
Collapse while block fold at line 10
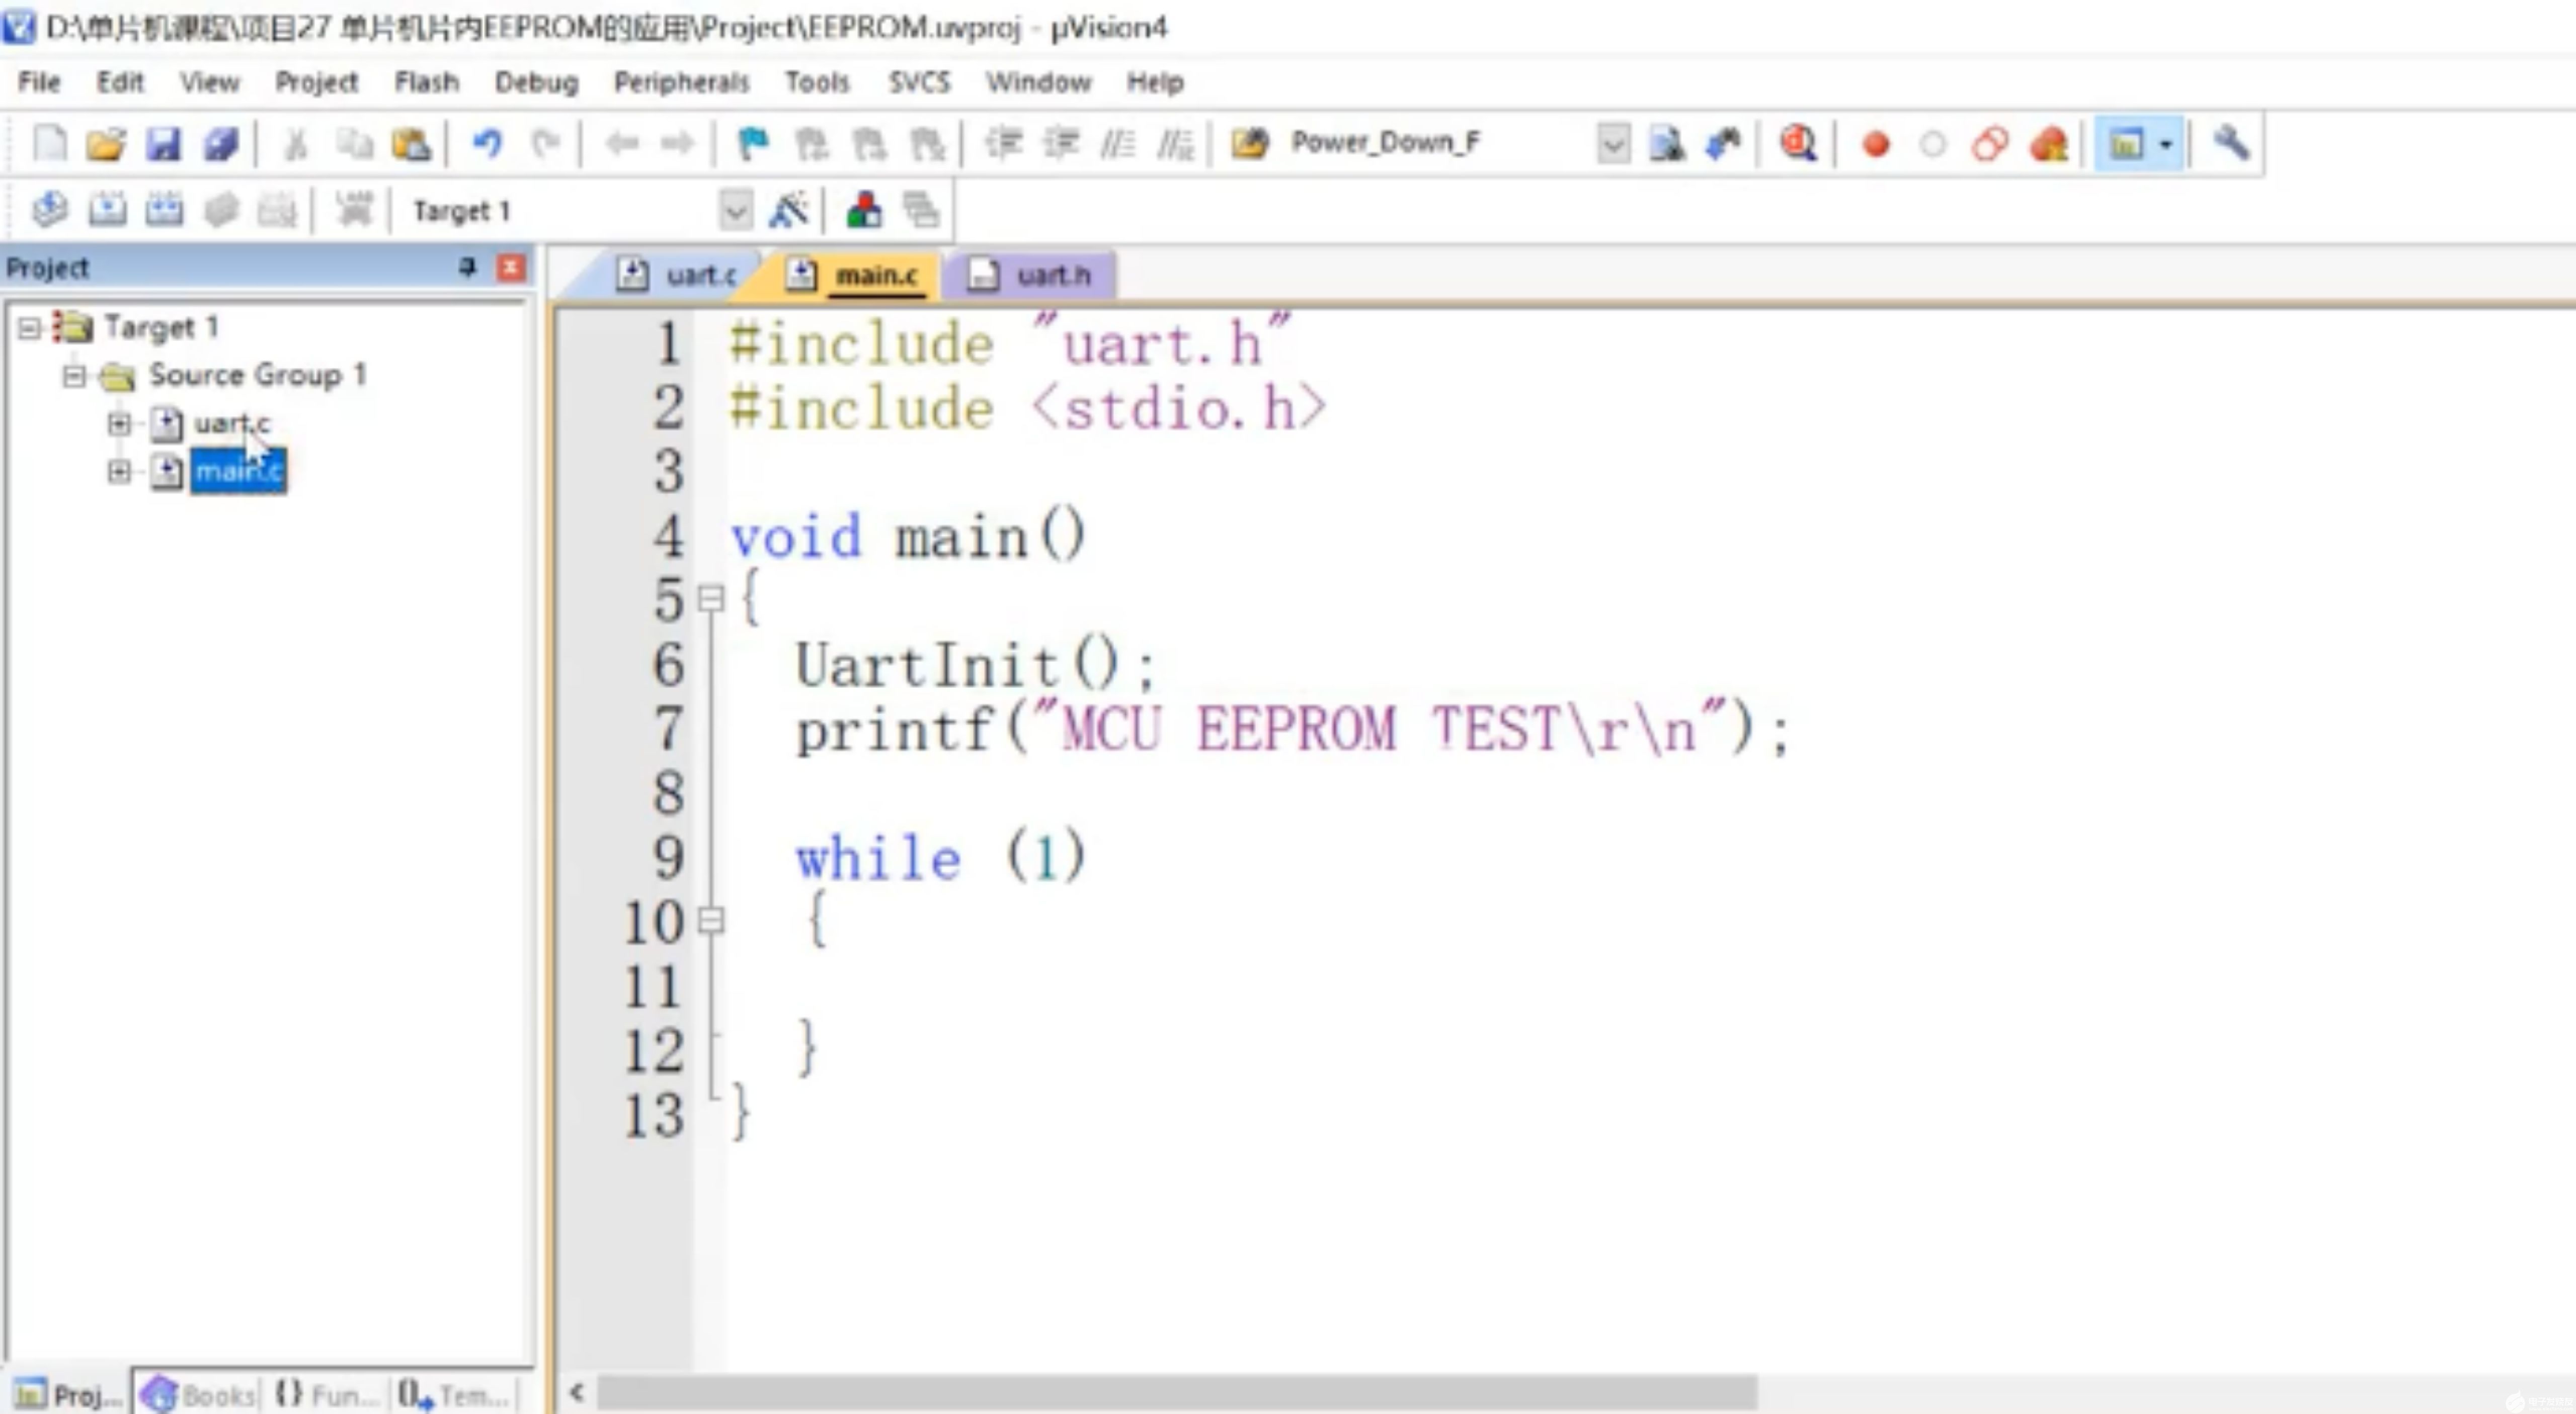[710, 920]
